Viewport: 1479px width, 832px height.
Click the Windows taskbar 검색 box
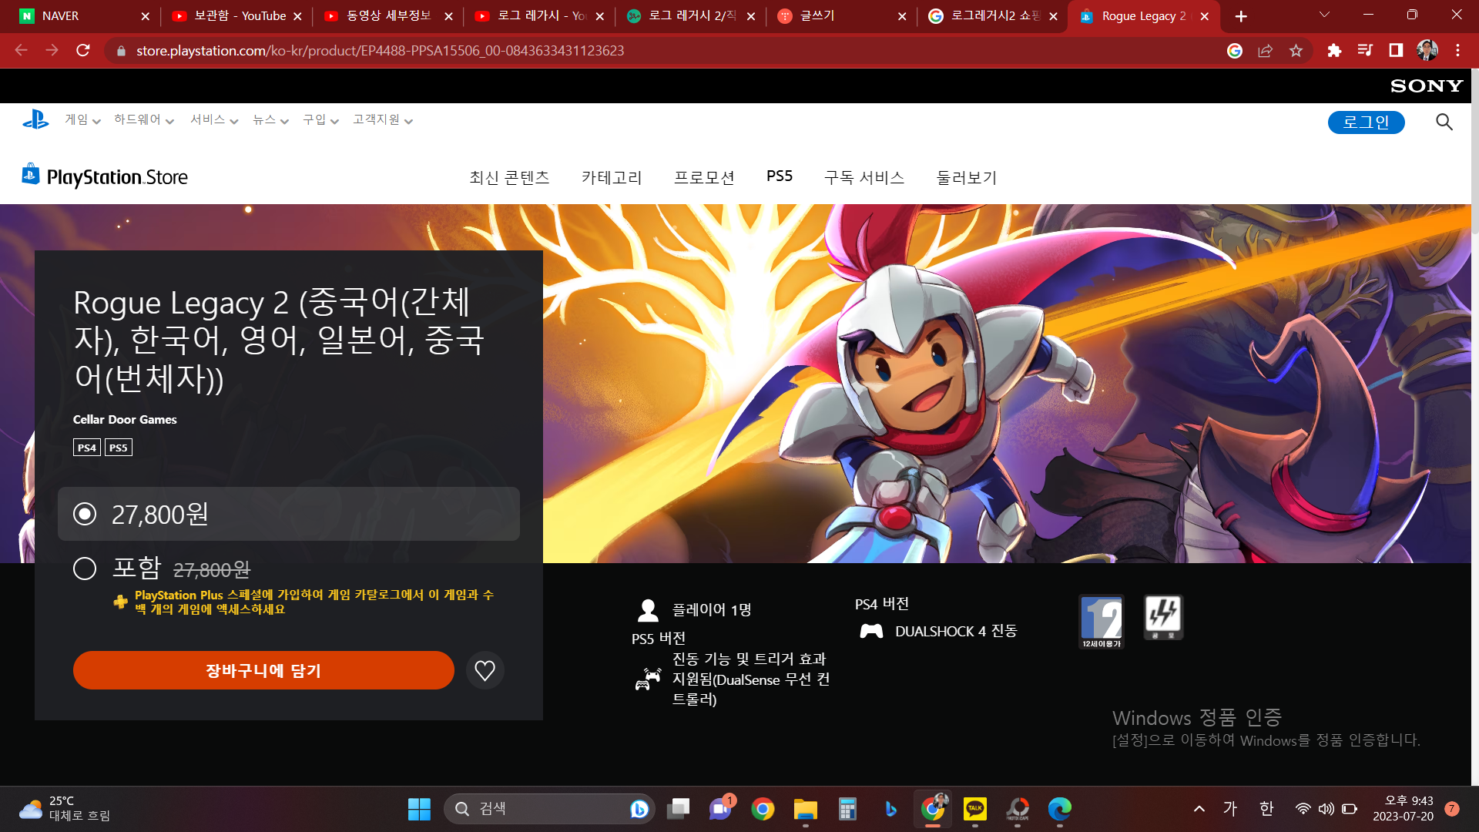coord(548,809)
